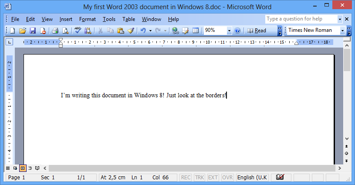The width and height of the screenshot is (355, 185).
Task: Toggle OVR overtype mode
Action: [227, 178]
